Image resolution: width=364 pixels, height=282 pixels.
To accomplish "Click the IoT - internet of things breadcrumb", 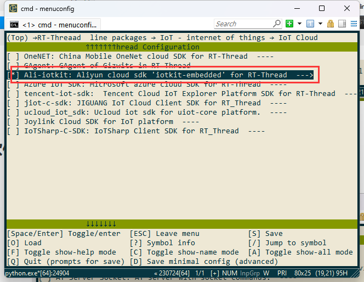I will pos(212,38).
